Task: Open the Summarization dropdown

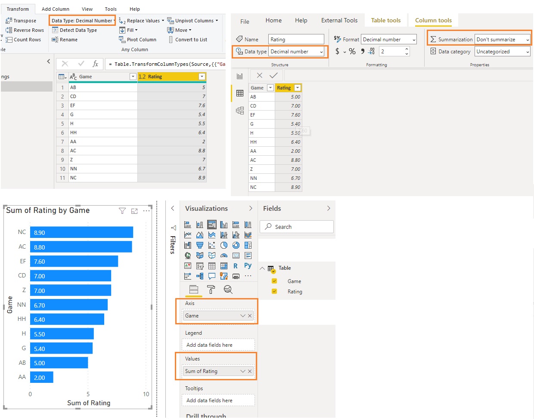Action: click(x=503, y=39)
